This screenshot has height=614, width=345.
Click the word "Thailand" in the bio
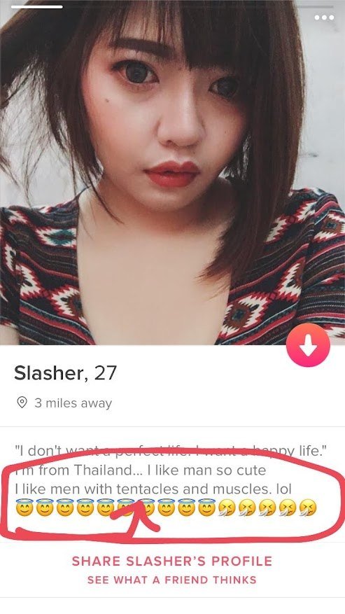click(99, 470)
